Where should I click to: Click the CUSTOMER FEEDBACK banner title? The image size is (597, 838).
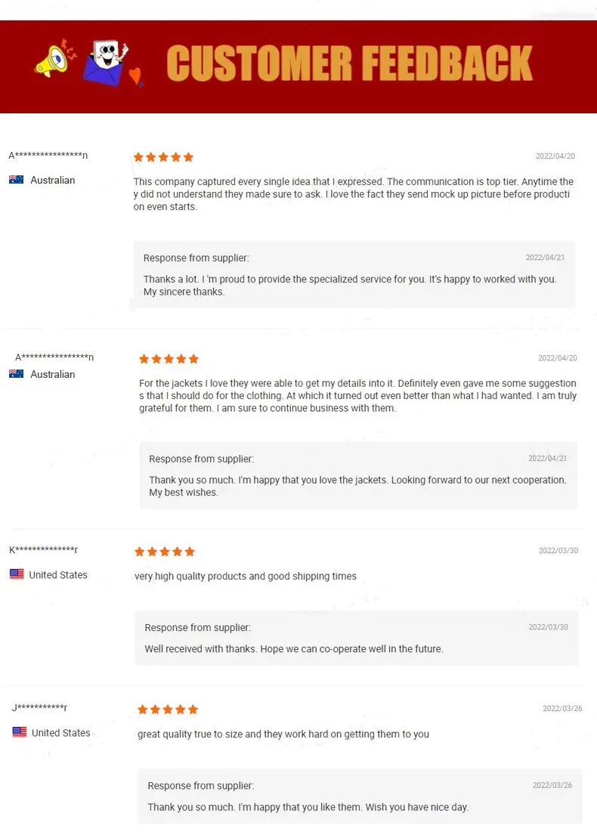(x=349, y=64)
